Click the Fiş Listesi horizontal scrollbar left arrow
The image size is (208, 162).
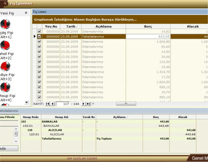pos(93,104)
